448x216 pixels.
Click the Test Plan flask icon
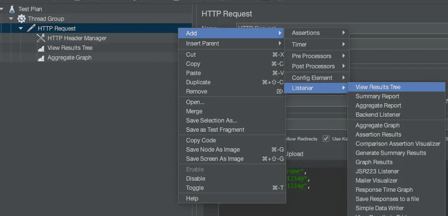click(12, 9)
